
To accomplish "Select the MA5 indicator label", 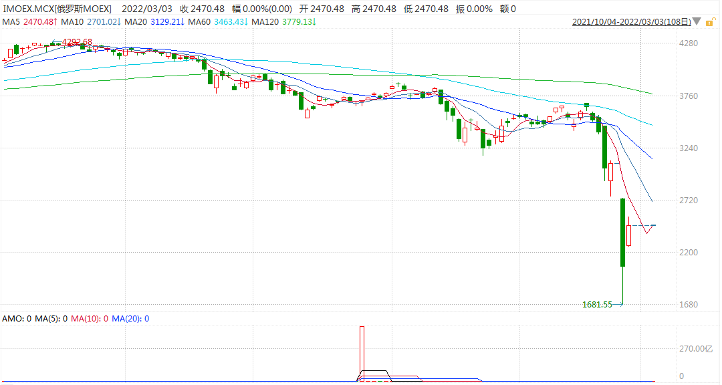I will [x=11, y=22].
